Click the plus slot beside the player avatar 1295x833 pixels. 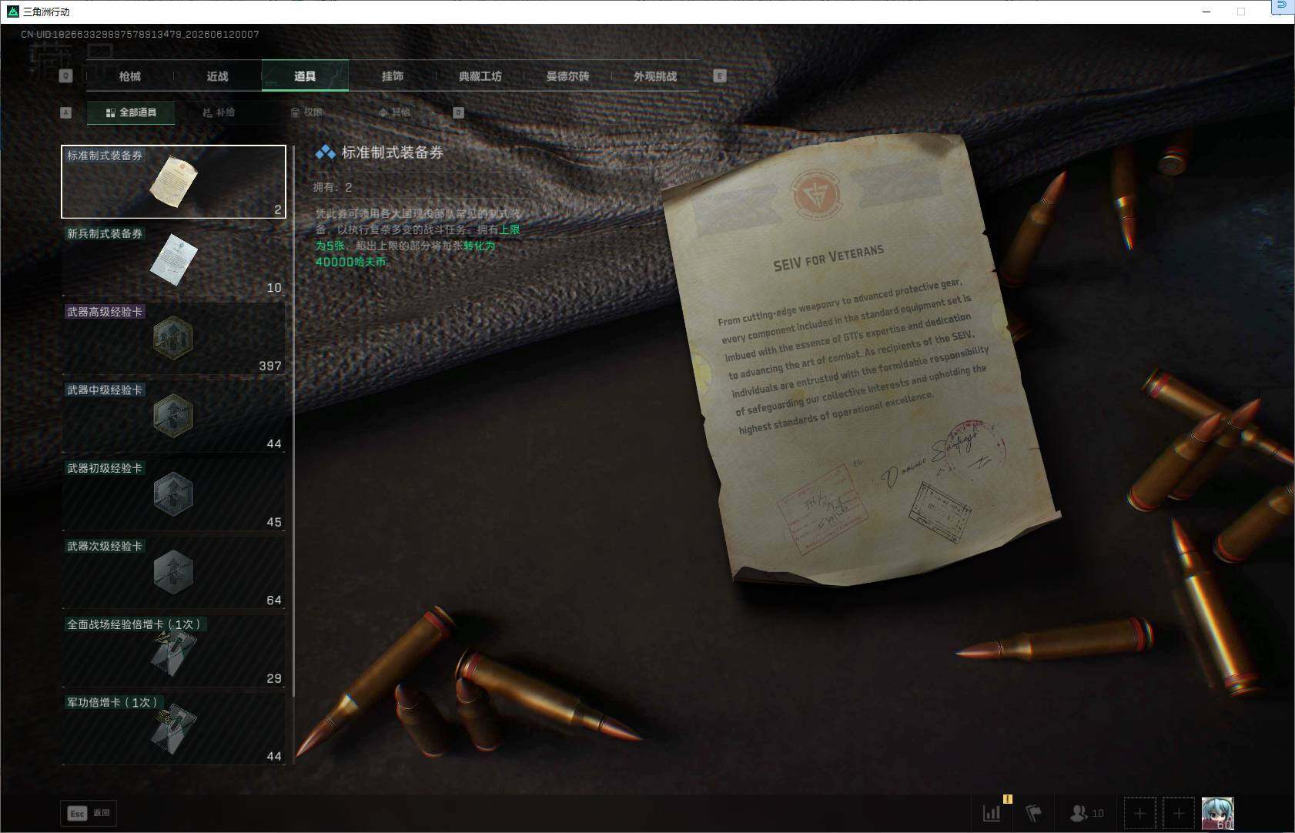1179,813
